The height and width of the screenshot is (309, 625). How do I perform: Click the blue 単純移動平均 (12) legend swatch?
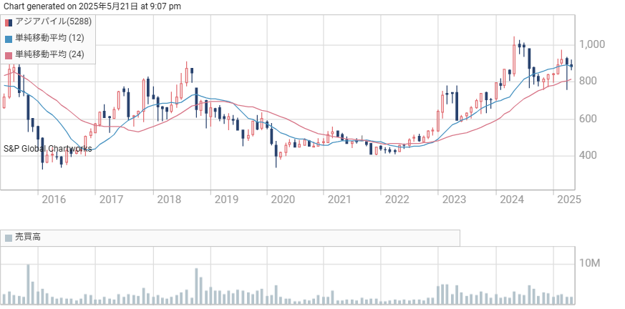point(9,39)
